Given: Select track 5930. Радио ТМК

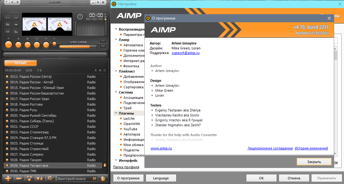Looking at the screenshot, I should 53,171.
